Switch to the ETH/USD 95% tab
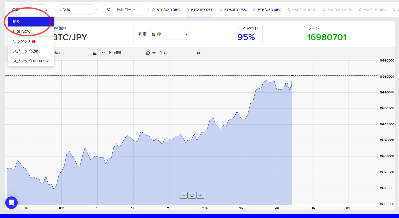Image resolution: width=399 pixels, height=218 pixels. pos(269,10)
